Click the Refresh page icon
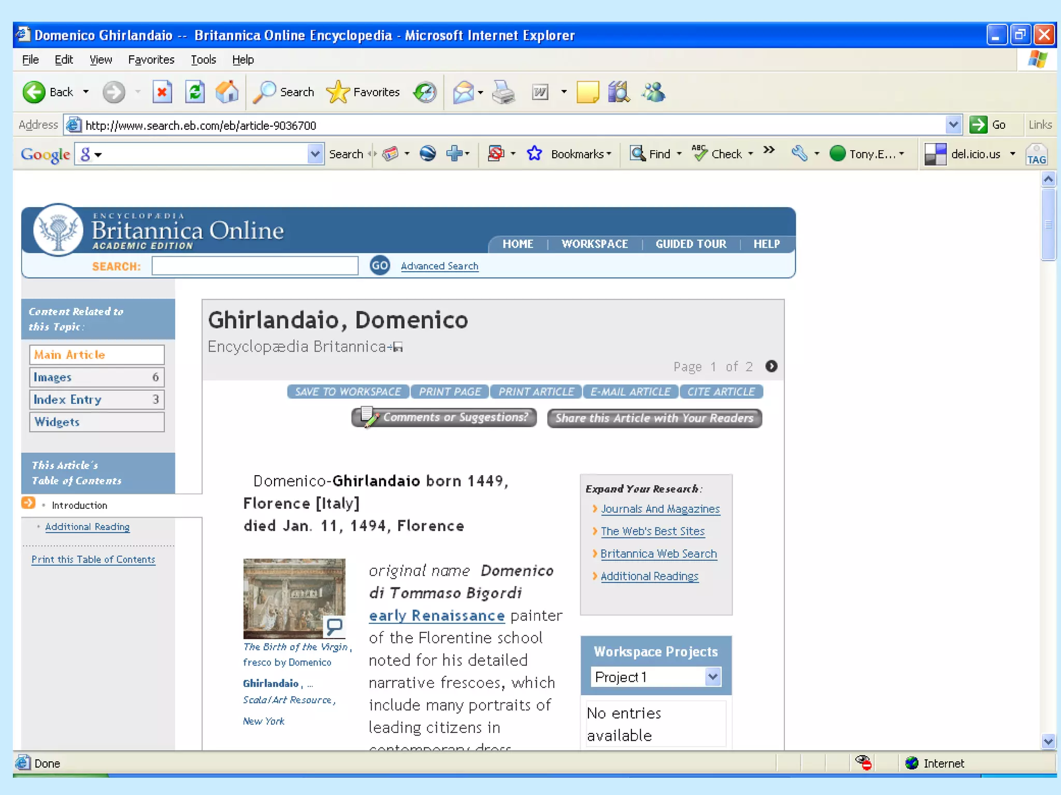Image resolution: width=1061 pixels, height=795 pixels. tap(195, 92)
